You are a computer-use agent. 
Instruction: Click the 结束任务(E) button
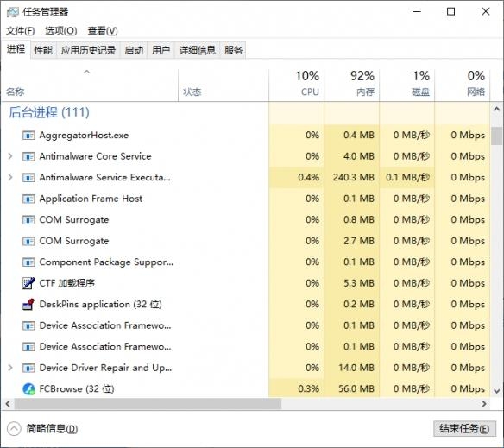pyautogui.click(x=464, y=428)
